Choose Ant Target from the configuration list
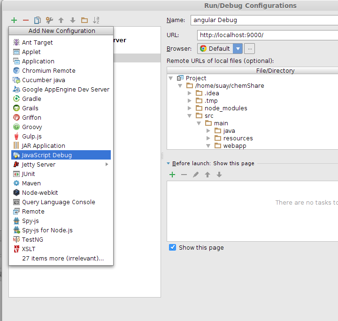The height and width of the screenshot is (321, 338). (61, 42)
